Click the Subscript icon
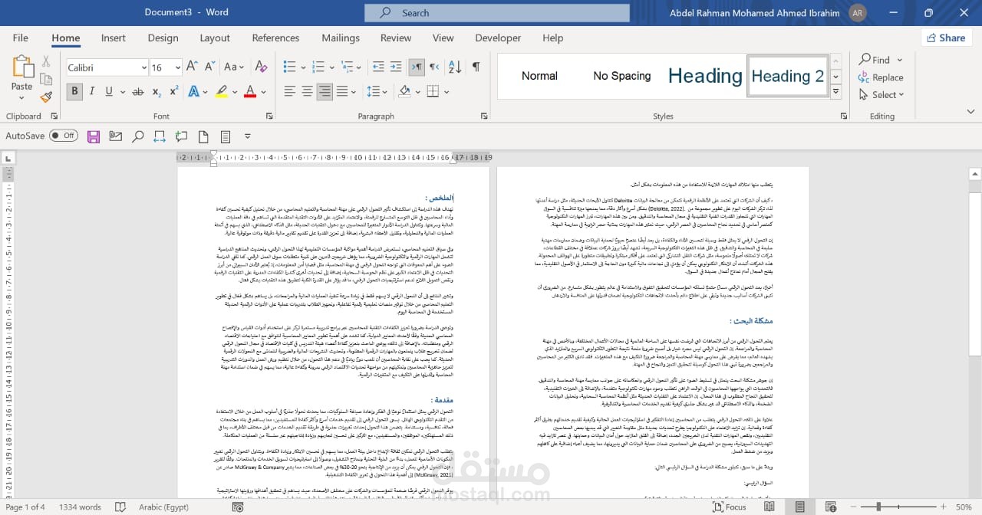Viewport: 982px width, 515px height. (156, 90)
